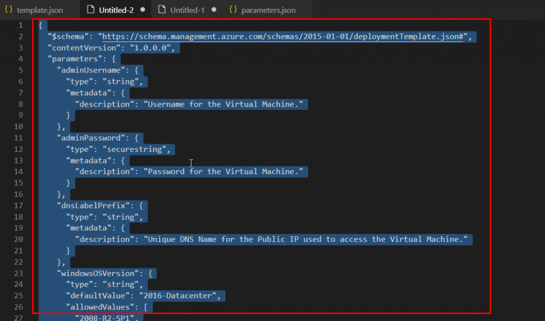Viewport: 545px width, 321px height.
Task: Click unsaved dot on Untitled-1 tab
Action: (x=214, y=10)
